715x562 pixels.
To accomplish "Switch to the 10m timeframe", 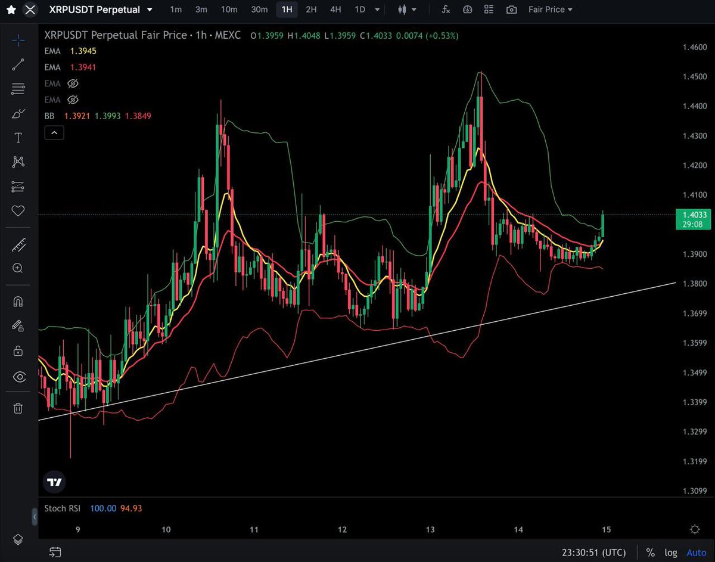I will tap(229, 10).
